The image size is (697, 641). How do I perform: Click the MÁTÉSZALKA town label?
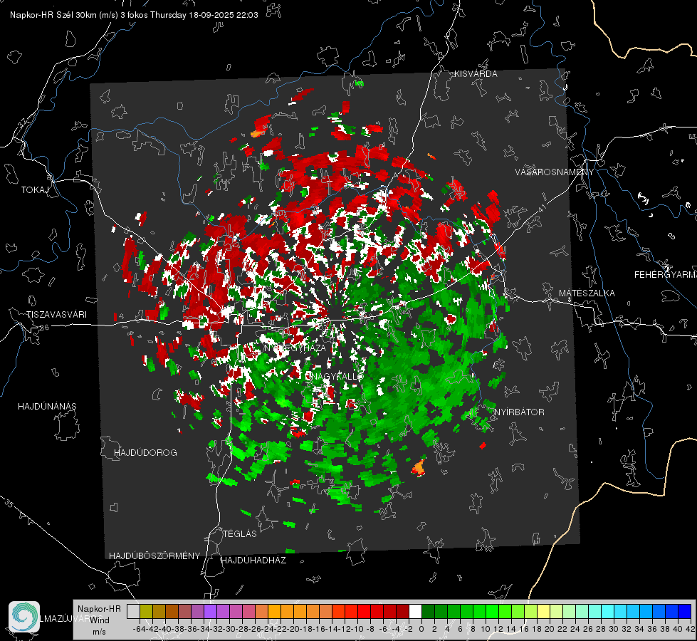(587, 293)
